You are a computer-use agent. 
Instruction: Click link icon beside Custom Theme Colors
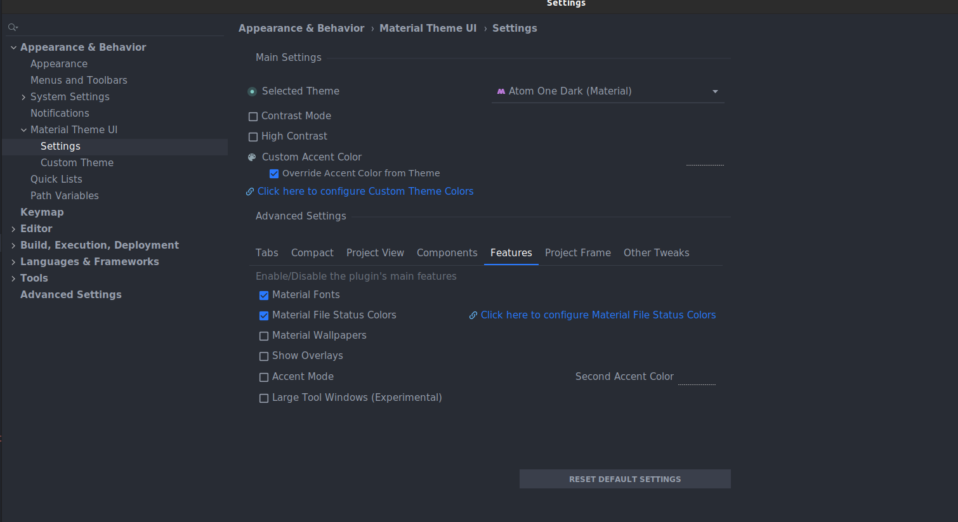(250, 192)
